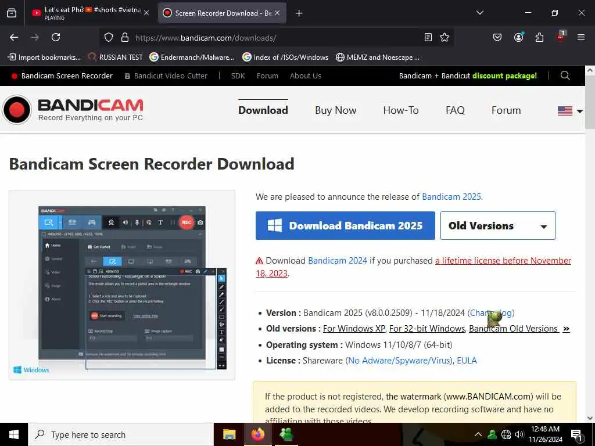Expand the US flag language selector

point(570,111)
